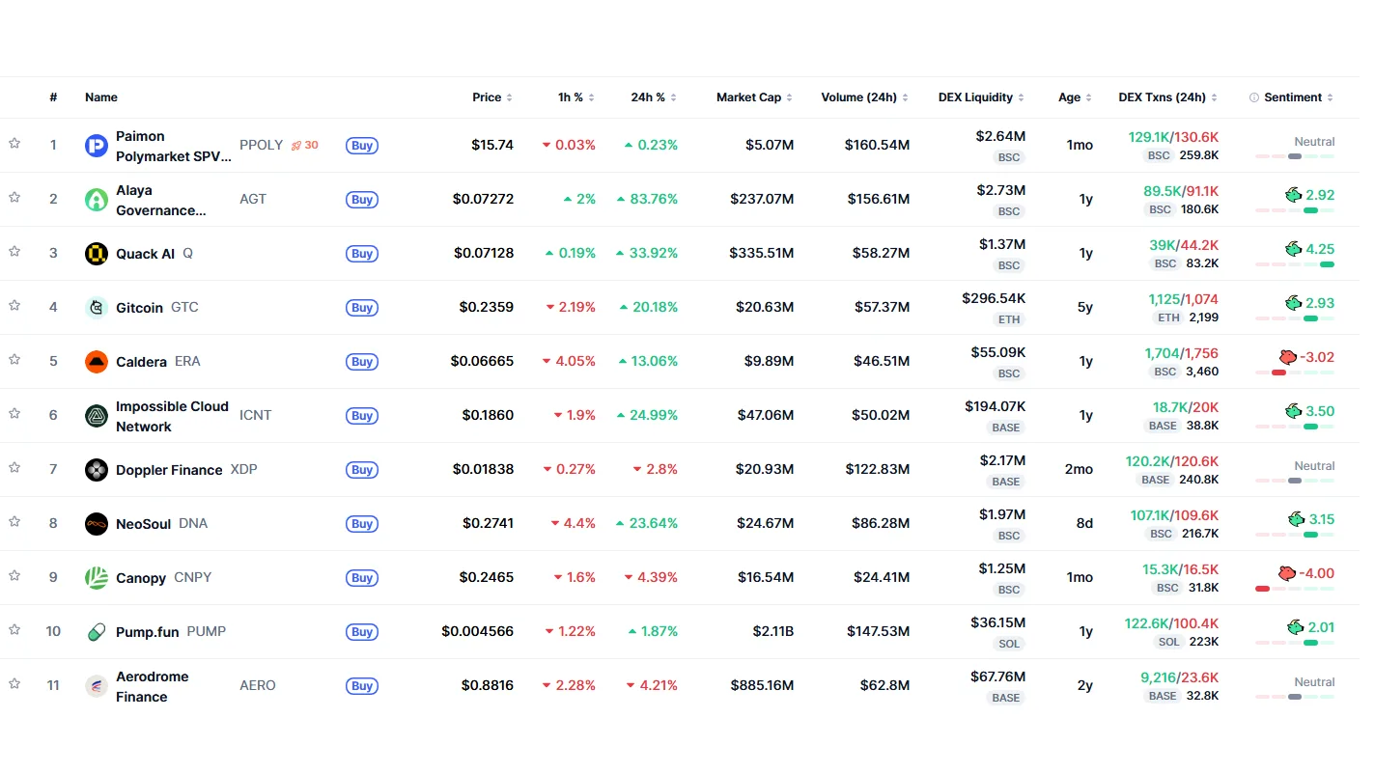
Task: Click the Aerodrome Finance logo
Action: click(96, 686)
